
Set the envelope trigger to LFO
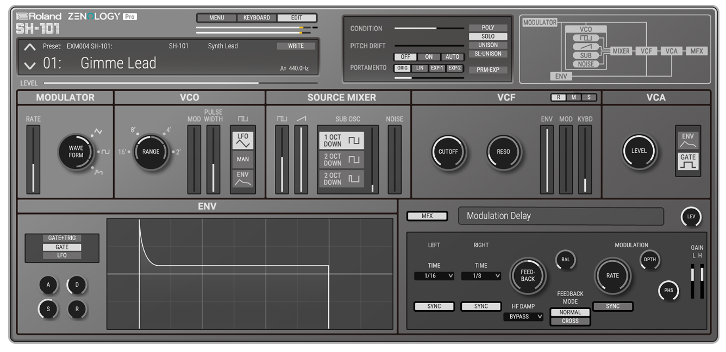(x=62, y=255)
